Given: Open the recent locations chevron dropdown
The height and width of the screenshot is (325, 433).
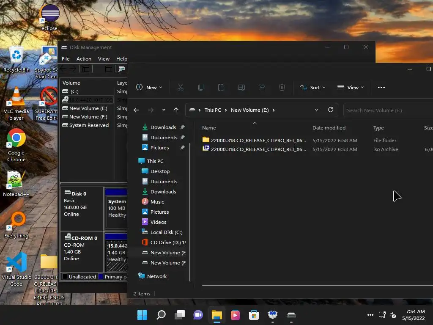Looking at the screenshot, I should tap(164, 110).
